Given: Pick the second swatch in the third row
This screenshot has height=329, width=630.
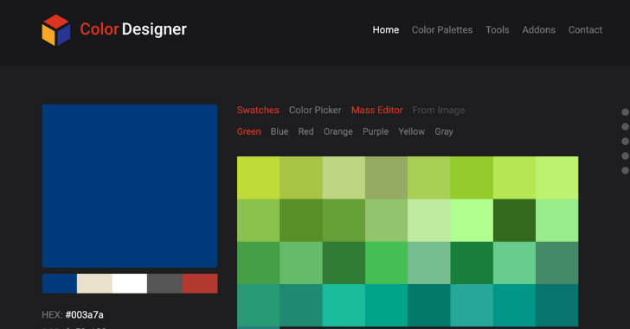Looking at the screenshot, I should point(301,263).
